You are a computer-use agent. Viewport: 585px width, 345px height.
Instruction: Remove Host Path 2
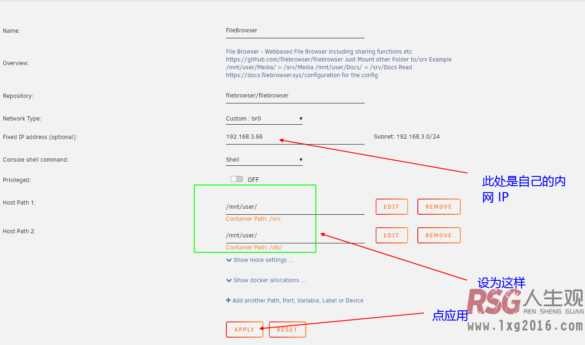(439, 236)
